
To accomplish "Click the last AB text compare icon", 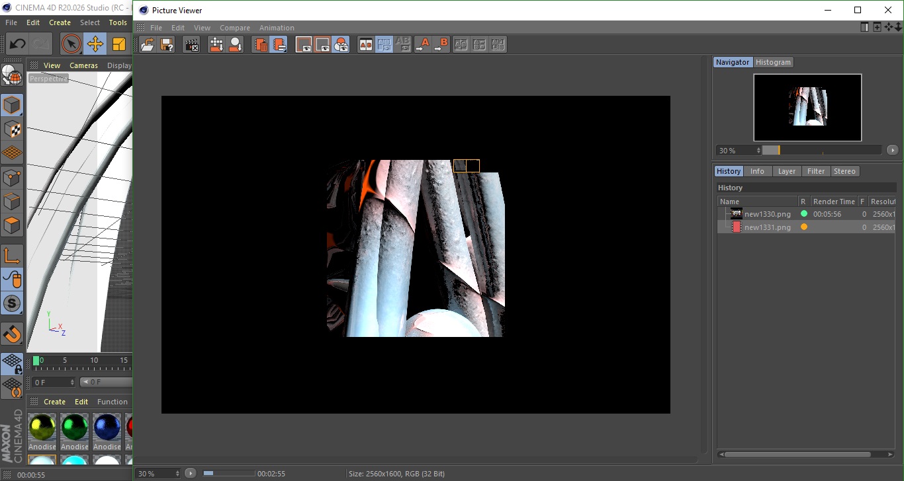I will click(498, 45).
